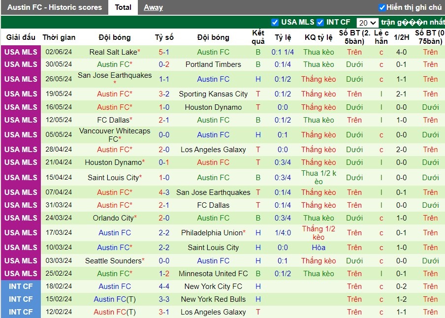Click the 1/4:0 odds on 17/03/24
445x318 pixels.
[283, 233]
